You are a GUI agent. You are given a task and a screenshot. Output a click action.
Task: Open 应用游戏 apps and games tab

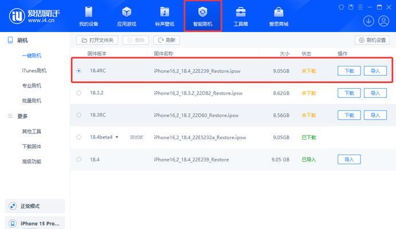point(127,17)
